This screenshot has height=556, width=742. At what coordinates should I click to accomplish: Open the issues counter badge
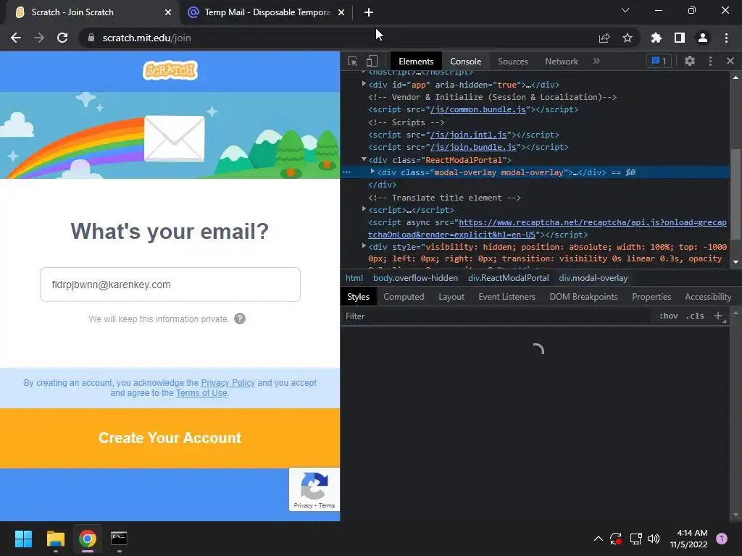point(659,61)
